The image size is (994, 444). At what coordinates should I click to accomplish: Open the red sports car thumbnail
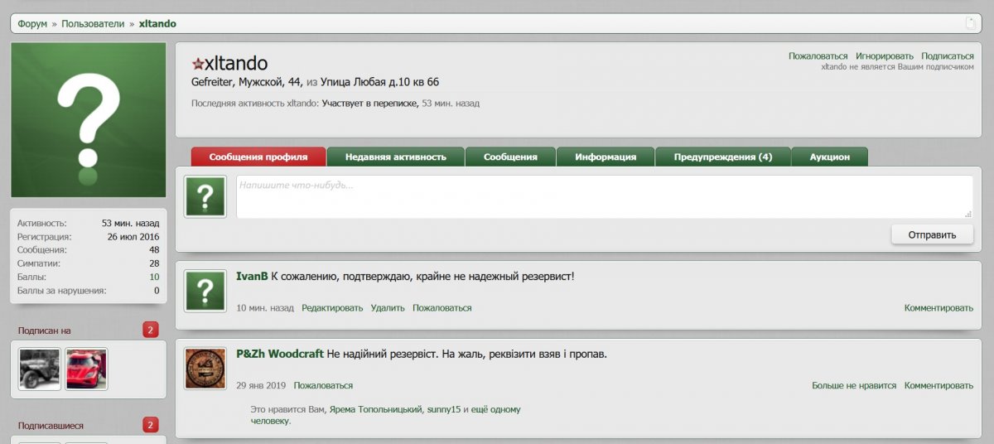click(87, 369)
